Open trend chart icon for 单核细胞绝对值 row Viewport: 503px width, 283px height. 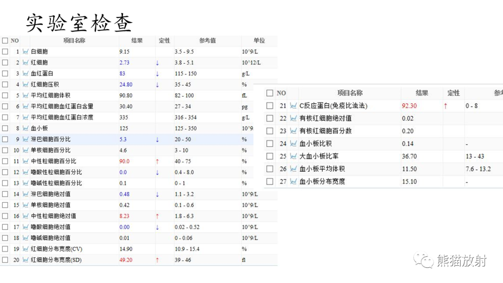click(25, 205)
